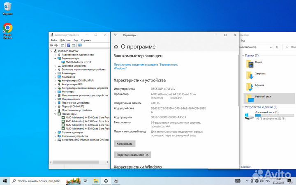Image resolution: width=296 pixels, height=185 pixels.
Task: Collapse the Папки (7) group in Explorer
Action: tap(243, 55)
